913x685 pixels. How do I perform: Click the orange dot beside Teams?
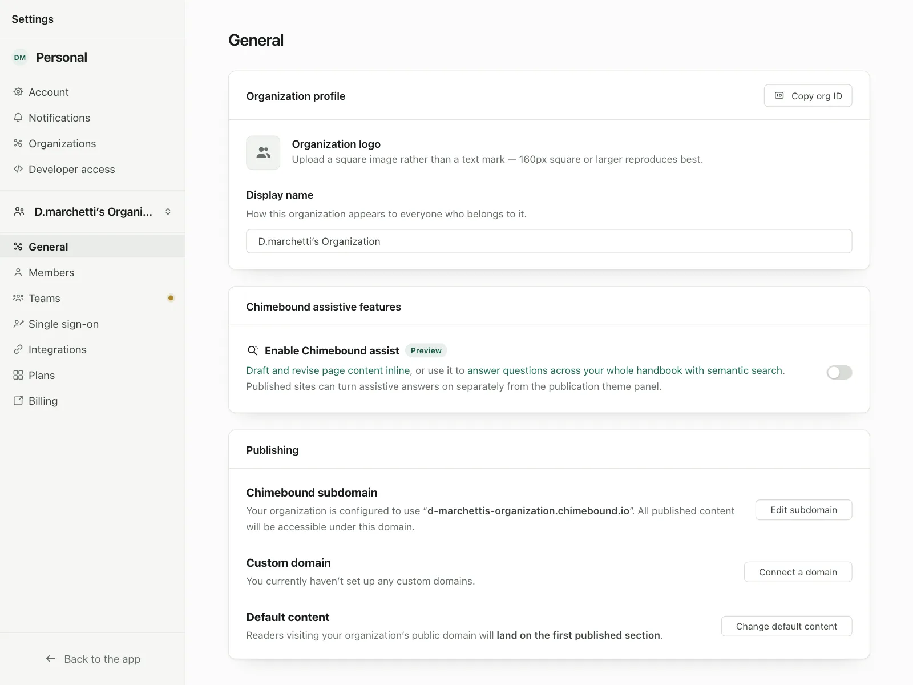pos(171,298)
